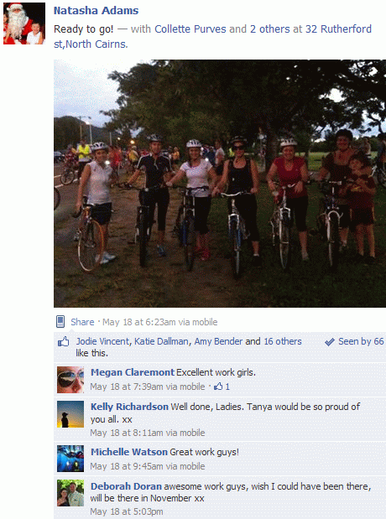This screenshot has width=386, height=519.
Task: Click the like icon on Megan Claremont's comment
Action: [x=218, y=387]
